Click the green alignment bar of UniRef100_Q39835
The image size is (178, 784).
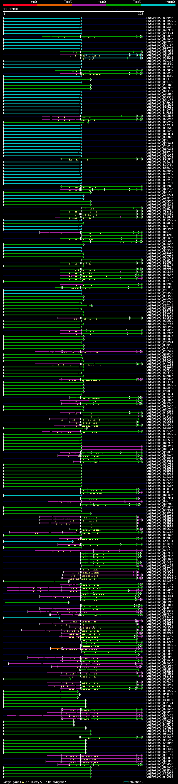click(x=93, y=36)
